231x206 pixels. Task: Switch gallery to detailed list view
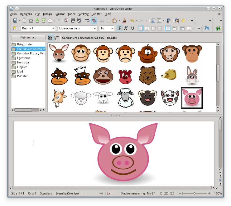pyautogui.click(x=56, y=38)
